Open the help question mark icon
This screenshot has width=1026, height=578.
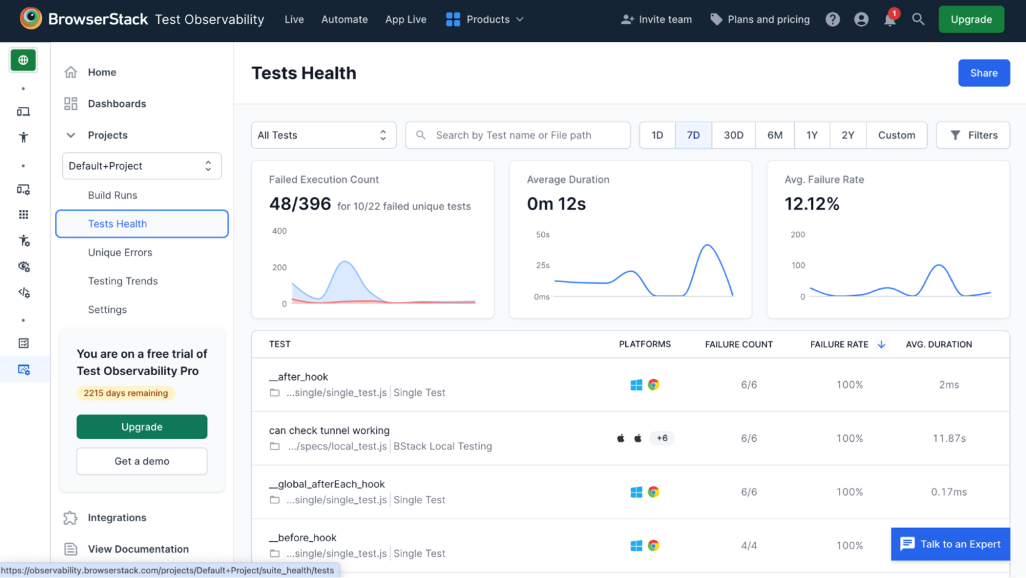pyautogui.click(x=832, y=19)
